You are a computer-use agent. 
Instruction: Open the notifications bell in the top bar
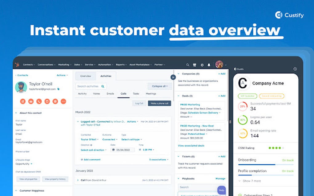pos(209,65)
